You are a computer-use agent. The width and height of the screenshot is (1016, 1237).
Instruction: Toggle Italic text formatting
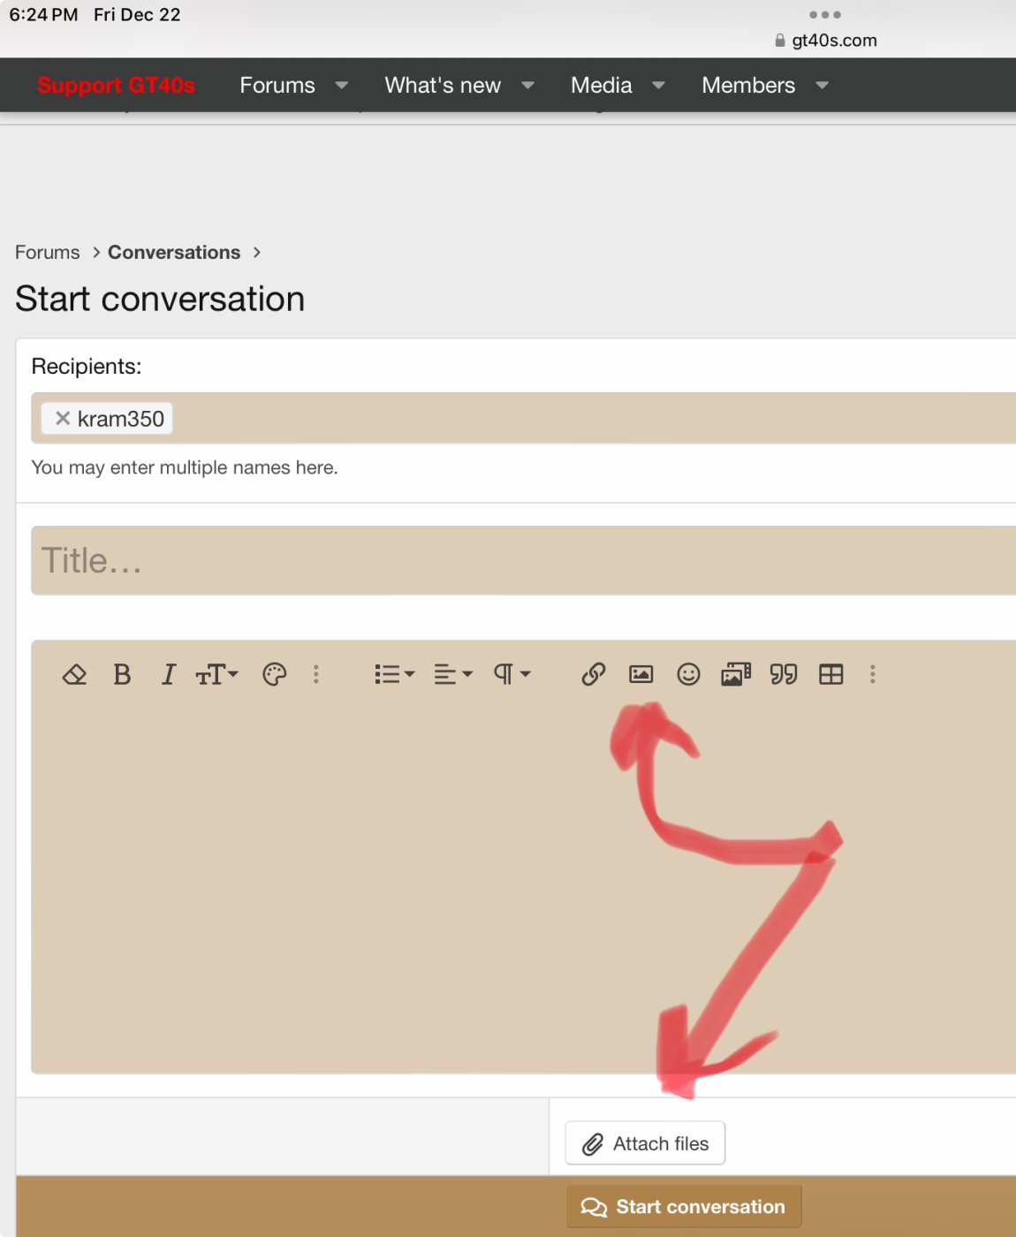tap(168, 675)
